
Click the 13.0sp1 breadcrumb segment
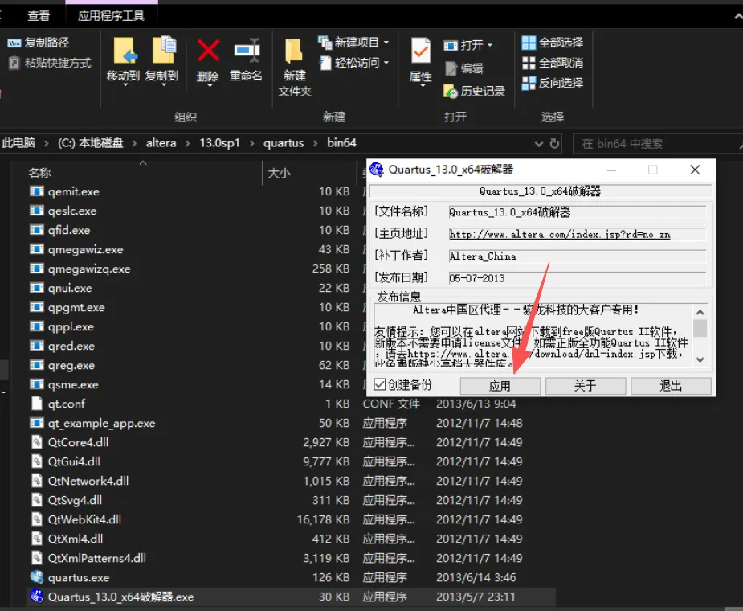point(220,143)
